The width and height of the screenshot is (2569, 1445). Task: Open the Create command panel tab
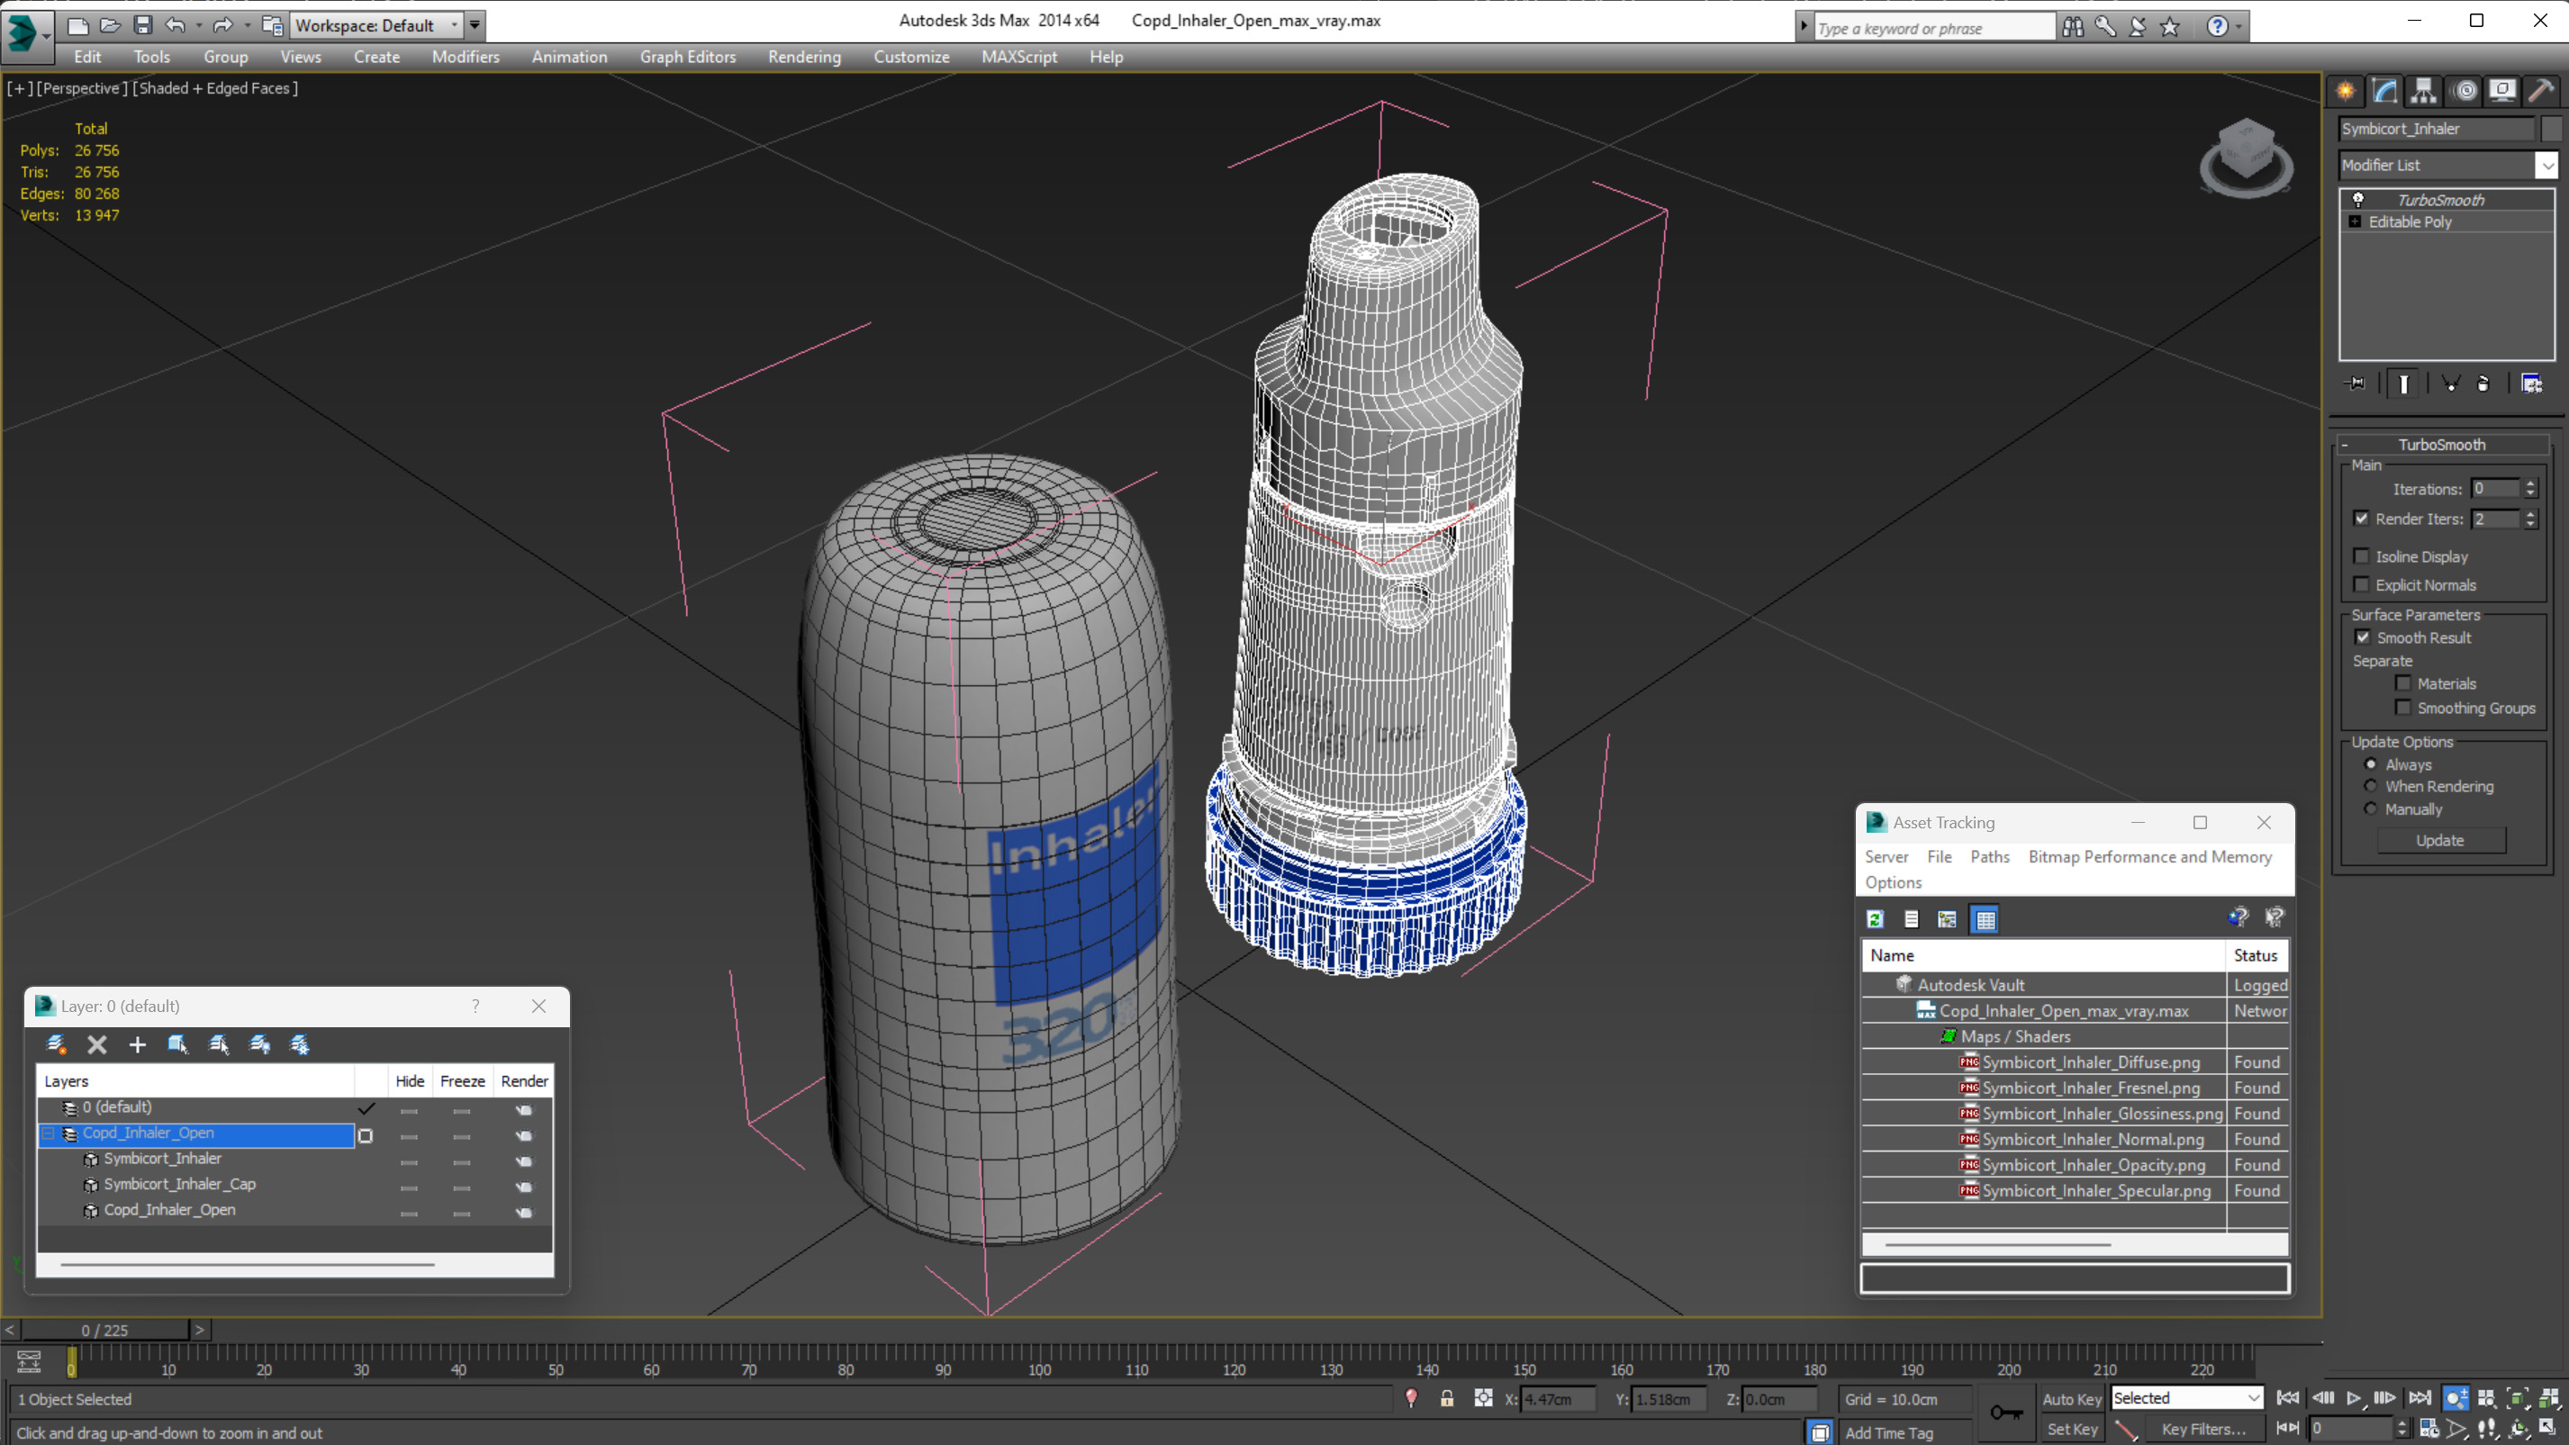coord(2346,91)
